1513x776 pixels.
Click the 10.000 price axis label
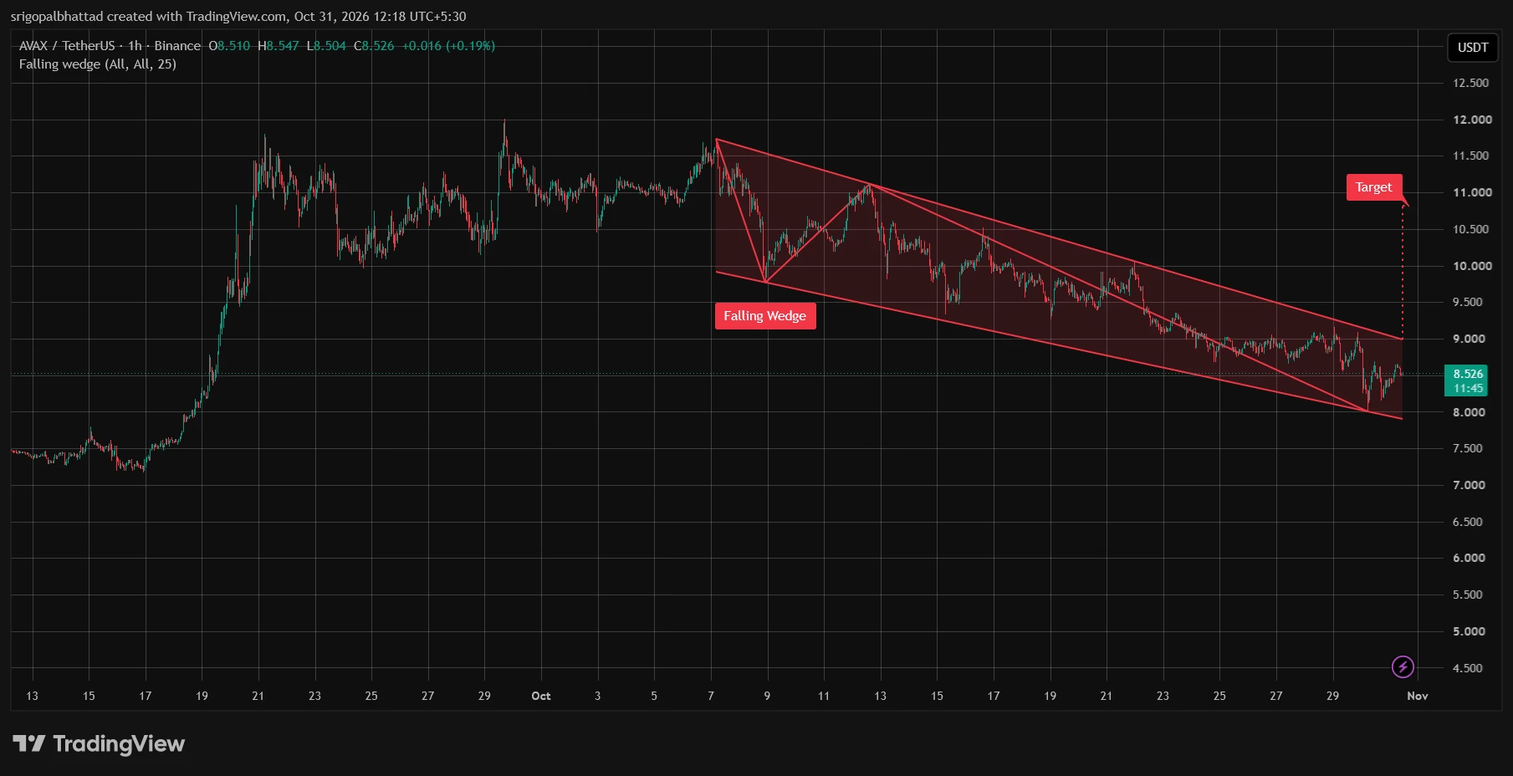[1472, 266]
